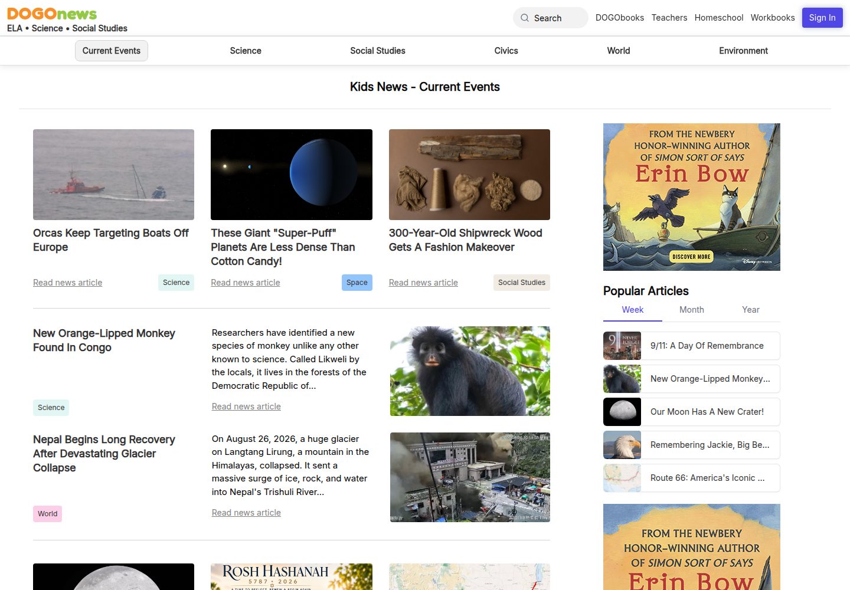Click the Science tag under Orcas article

(x=176, y=283)
